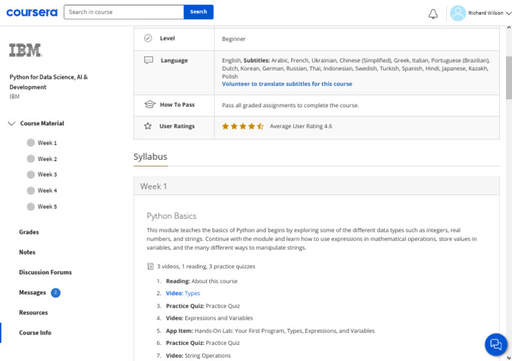Open the chat help bubble icon

click(495, 344)
